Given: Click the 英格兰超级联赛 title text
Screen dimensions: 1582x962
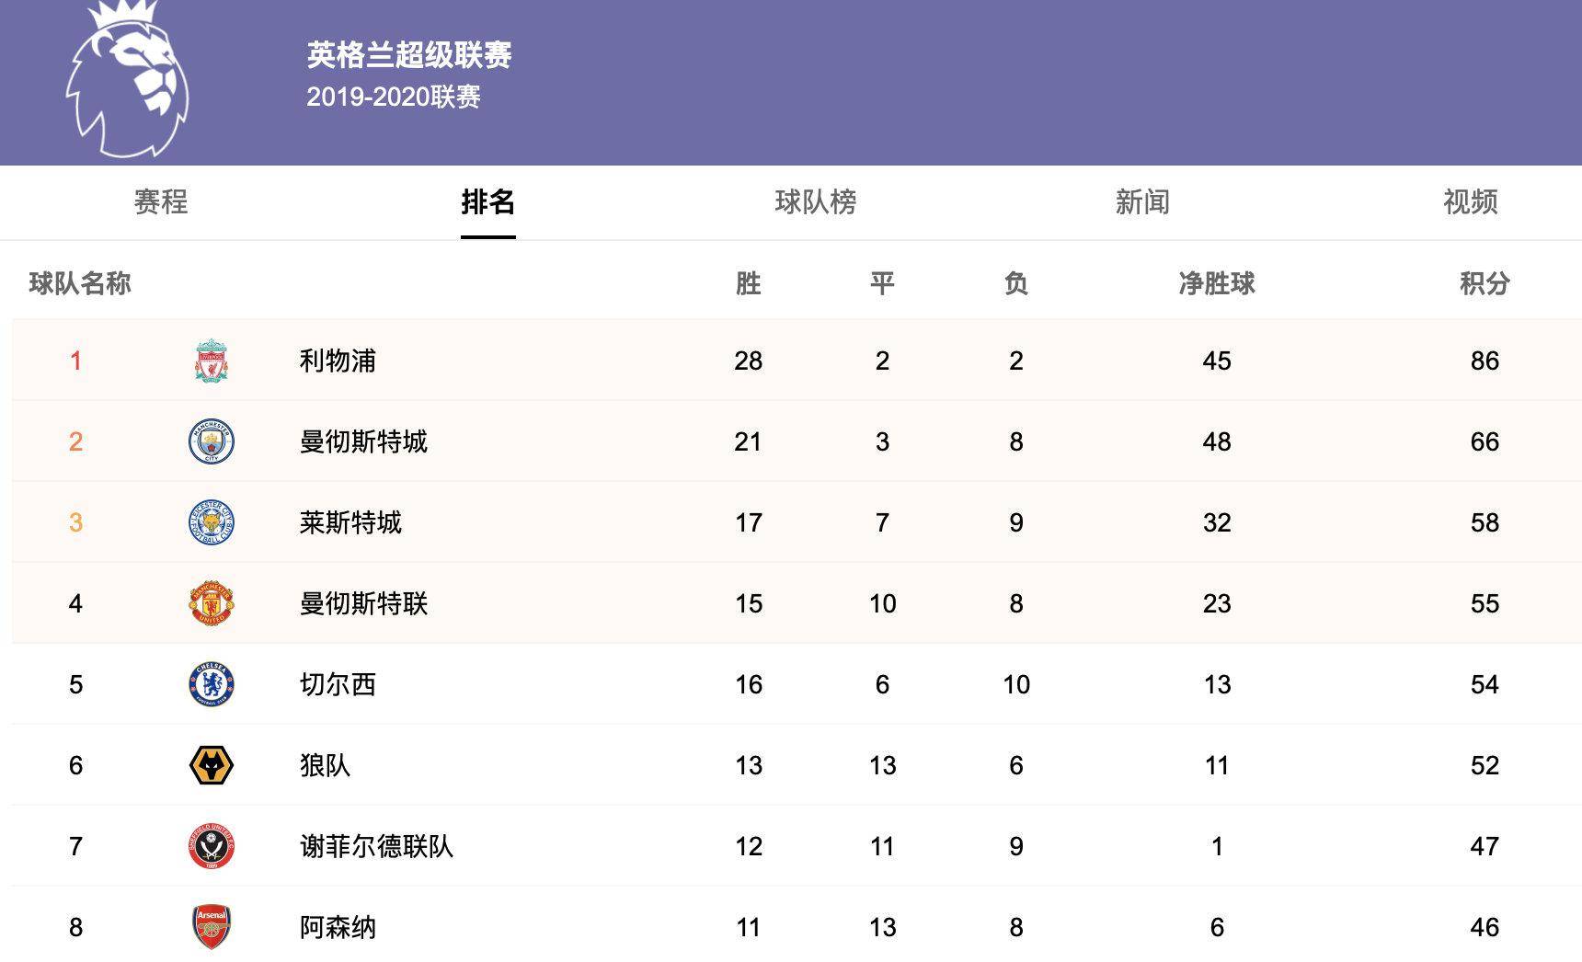Looking at the screenshot, I should 413,54.
